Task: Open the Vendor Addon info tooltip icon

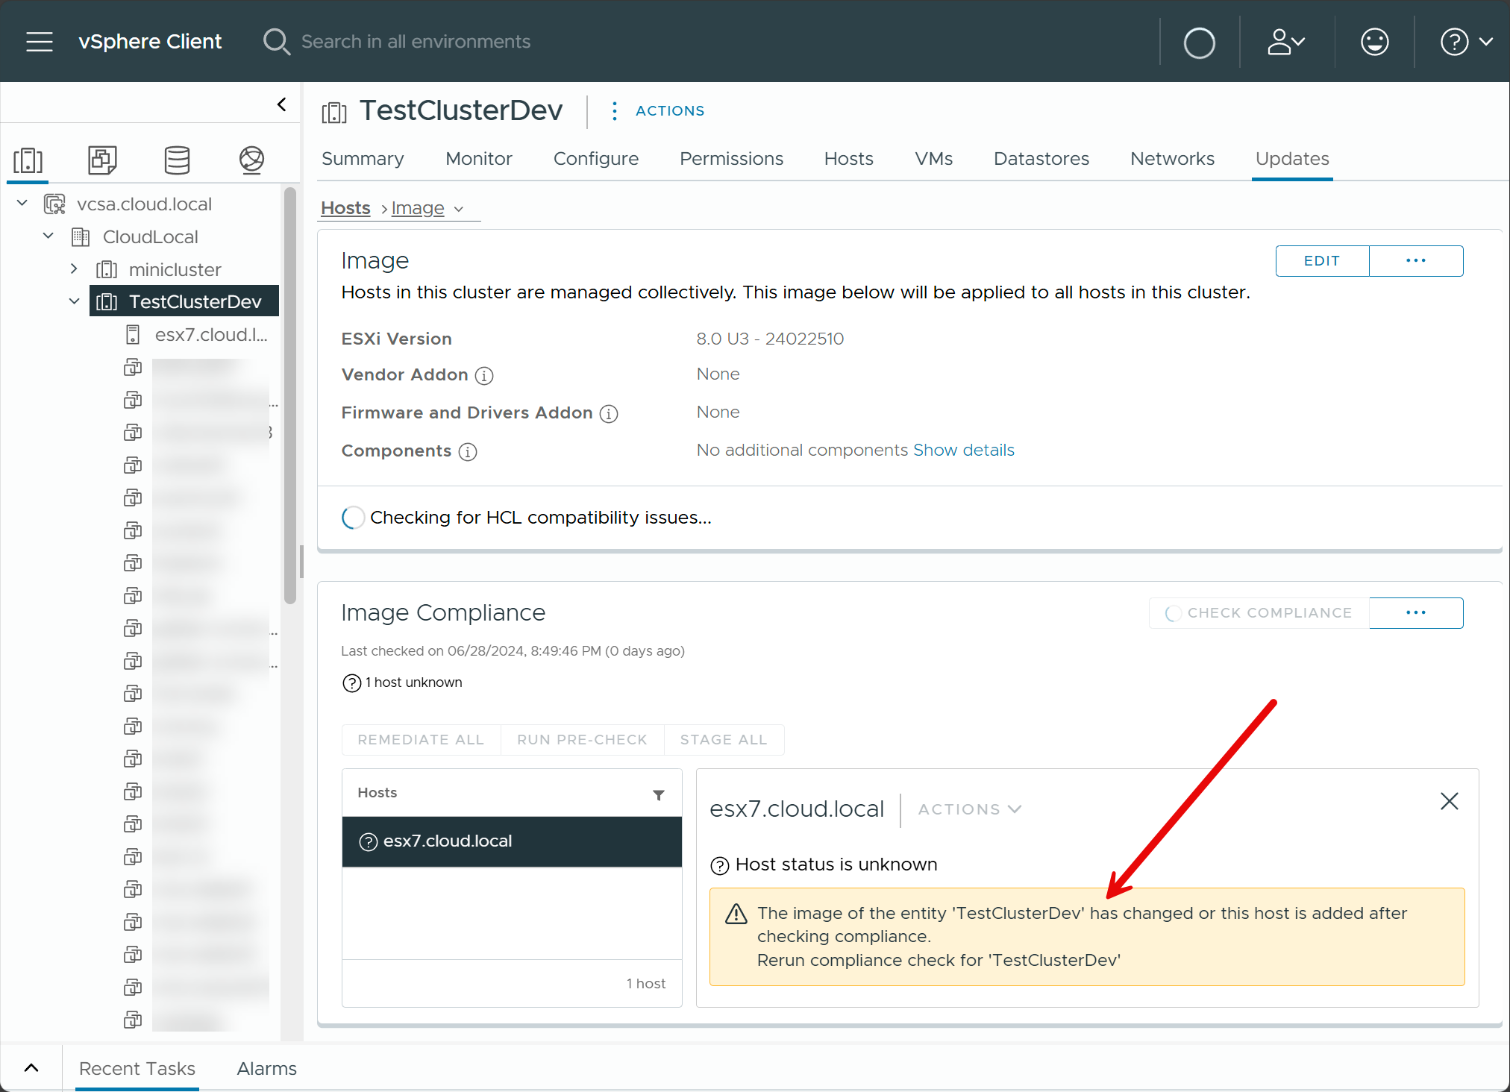Action: coord(484,376)
